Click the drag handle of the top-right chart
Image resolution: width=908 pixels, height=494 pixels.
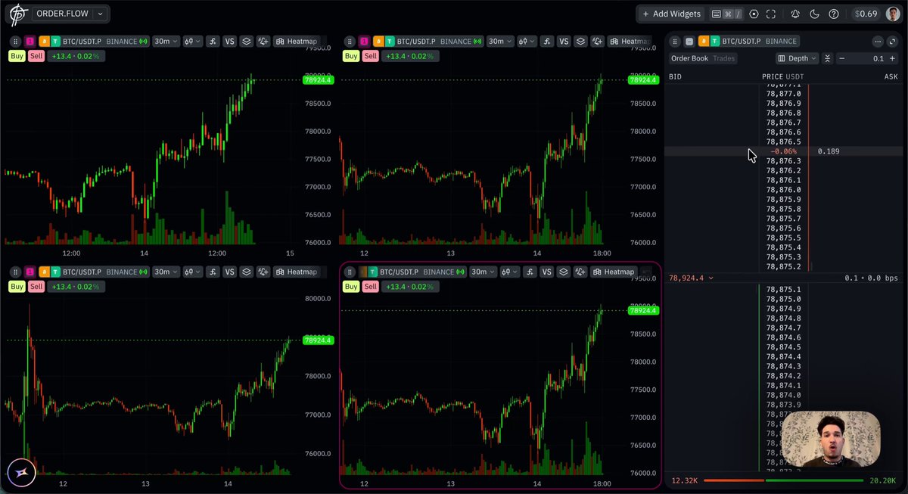coord(350,41)
